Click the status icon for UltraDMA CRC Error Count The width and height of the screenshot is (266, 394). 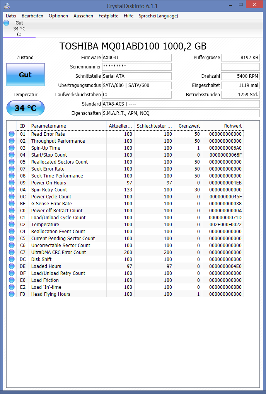pyautogui.click(x=12, y=252)
